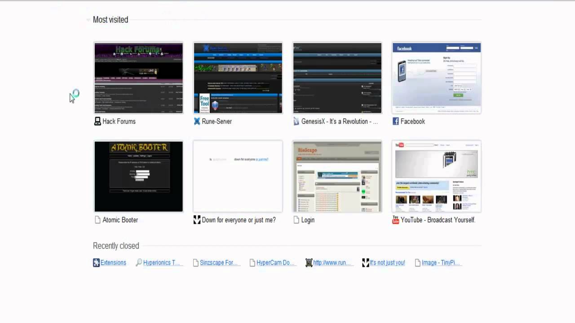Open the Hack Forums thumbnail

[138, 78]
